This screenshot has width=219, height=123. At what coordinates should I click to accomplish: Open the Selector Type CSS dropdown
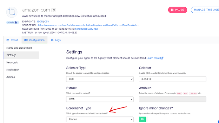pos(100,79)
